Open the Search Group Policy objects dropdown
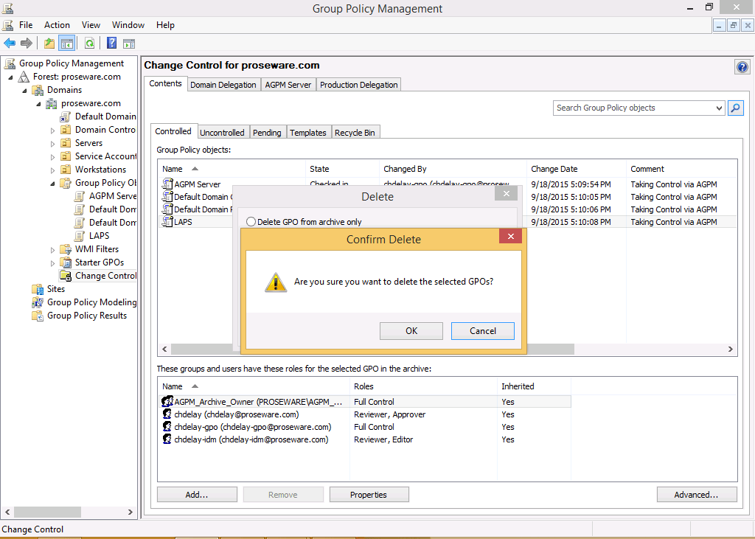The height and width of the screenshot is (539, 755). [x=719, y=108]
